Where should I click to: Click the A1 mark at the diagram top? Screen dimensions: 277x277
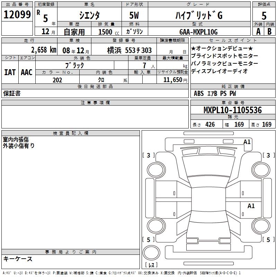pos(247,142)
